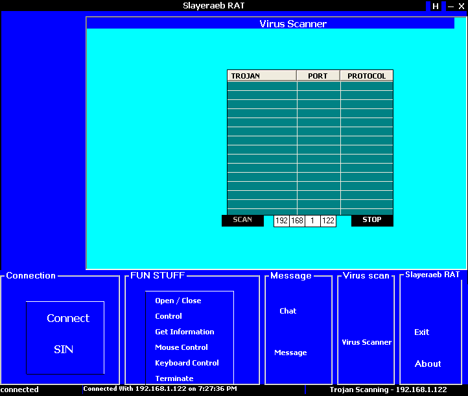Click Connect in the Connection panel
Viewport: 468px width, 396px height.
point(68,318)
